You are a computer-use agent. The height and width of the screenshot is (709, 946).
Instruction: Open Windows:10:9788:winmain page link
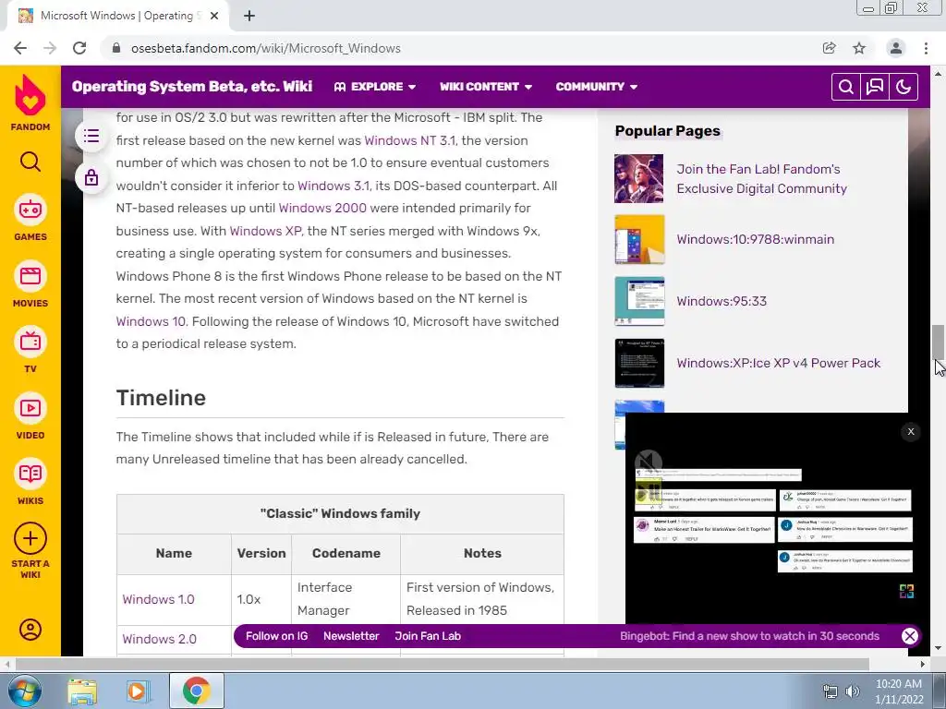coord(756,239)
